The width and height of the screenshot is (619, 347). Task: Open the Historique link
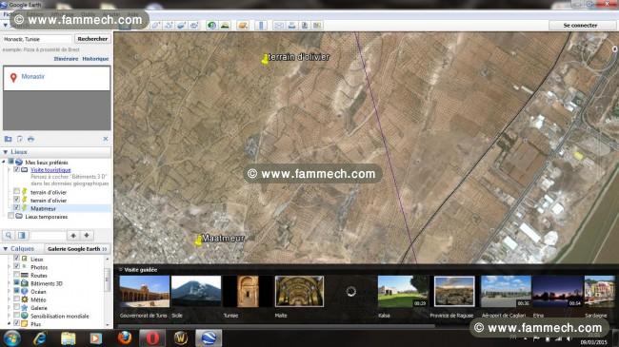pos(95,59)
